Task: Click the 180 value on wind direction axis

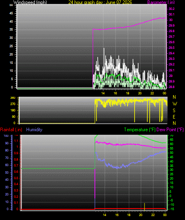Action: click(x=13, y=111)
